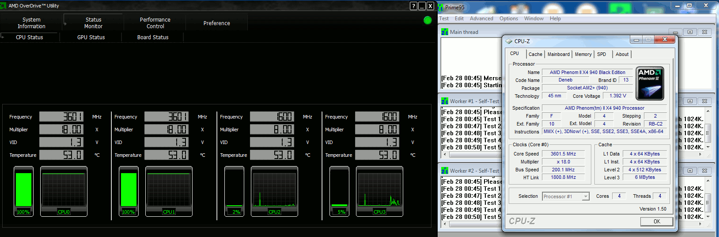Click the Worker #2 Self-Test window icon
The image size is (719, 237).
[445, 170]
